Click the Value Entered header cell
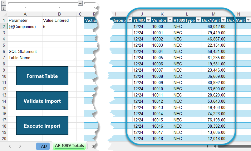 [59, 20]
